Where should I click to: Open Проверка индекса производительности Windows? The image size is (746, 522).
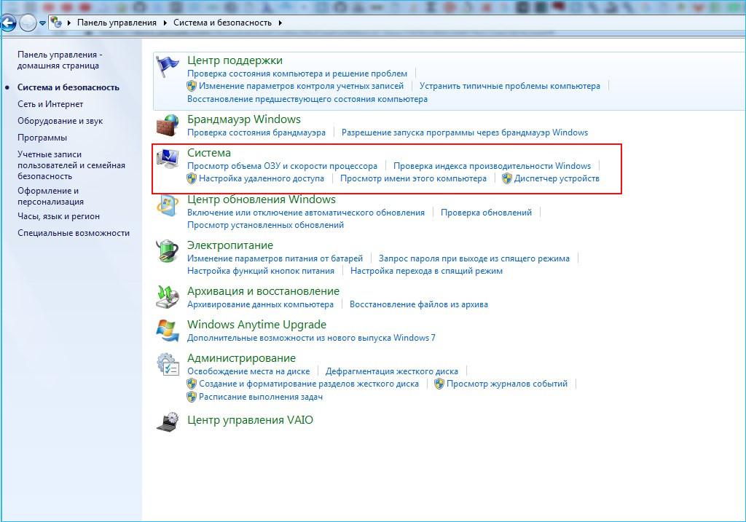tap(492, 166)
